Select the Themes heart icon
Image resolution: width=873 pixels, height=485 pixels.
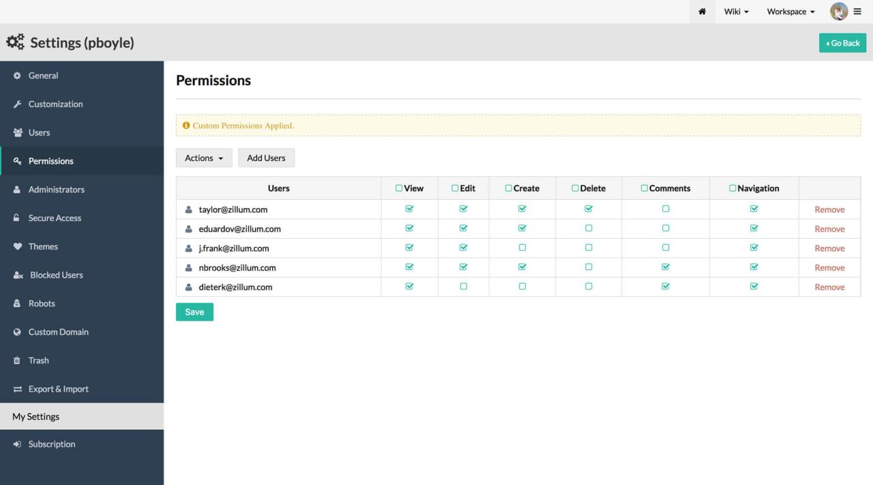coord(17,246)
